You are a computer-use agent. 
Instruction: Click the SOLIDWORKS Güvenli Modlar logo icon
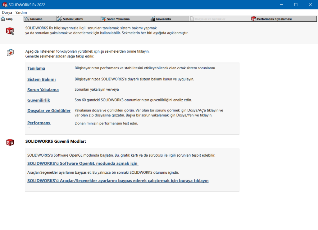[x=10, y=142]
